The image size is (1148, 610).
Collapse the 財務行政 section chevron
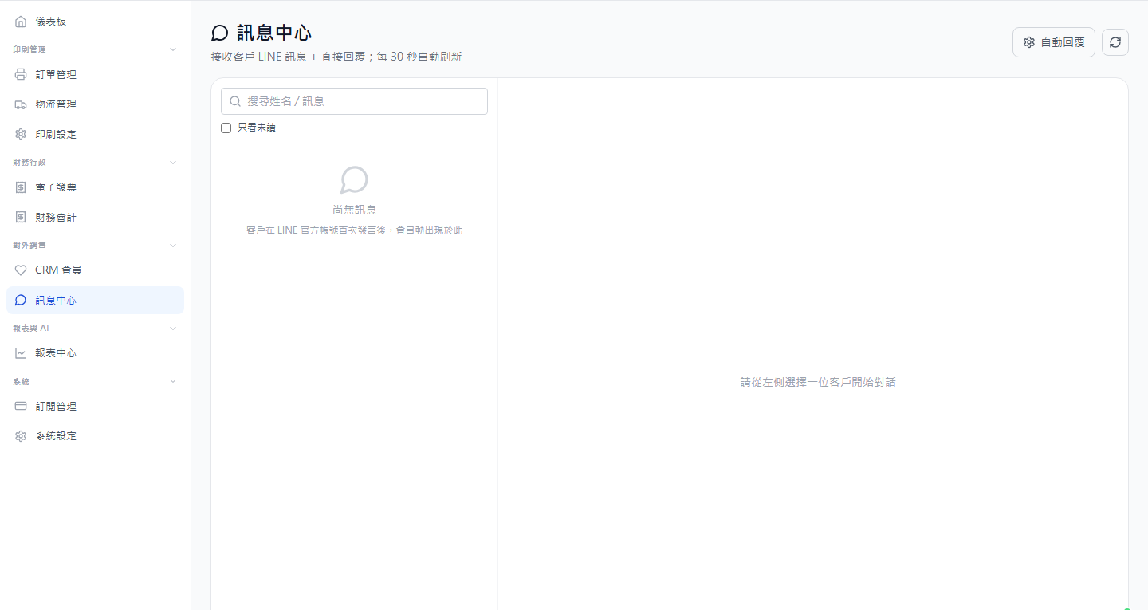[x=173, y=163]
